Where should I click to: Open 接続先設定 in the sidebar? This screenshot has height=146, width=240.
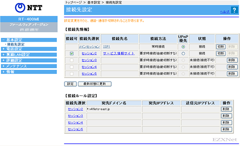pyautogui.click(x=16, y=44)
